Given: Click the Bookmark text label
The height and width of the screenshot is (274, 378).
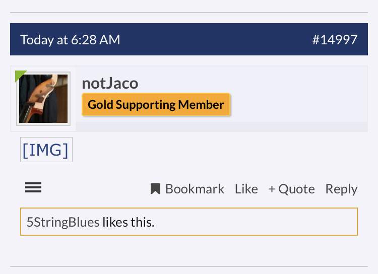Looking at the screenshot, I should pyautogui.click(x=195, y=189).
